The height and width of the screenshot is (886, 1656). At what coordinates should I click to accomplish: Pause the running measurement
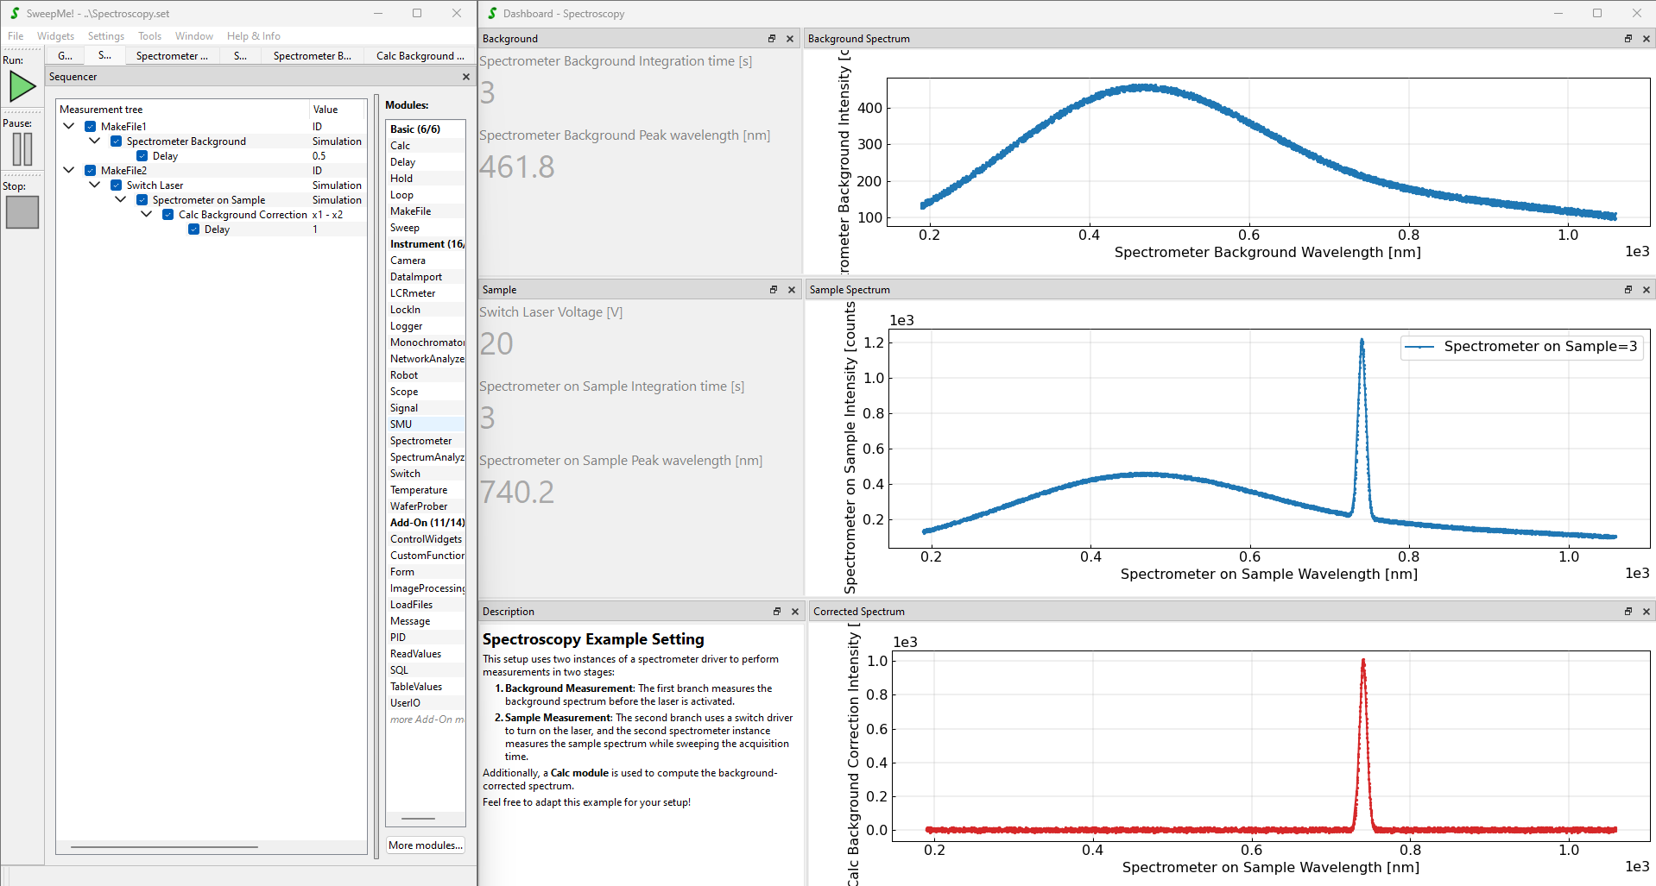point(22,149)
